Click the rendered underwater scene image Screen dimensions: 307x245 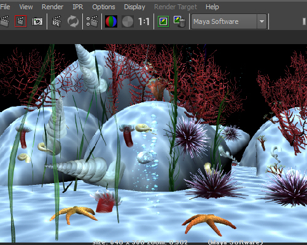coord(153,143)
